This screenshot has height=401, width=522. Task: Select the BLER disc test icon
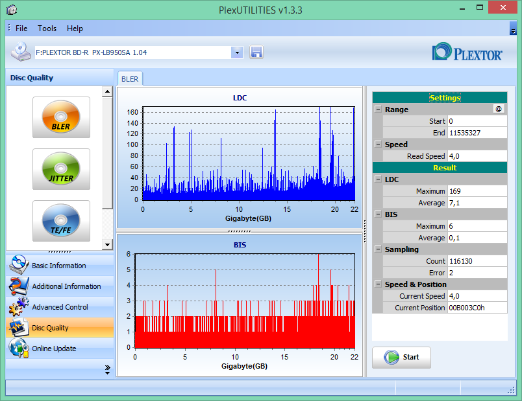click(61, 117)
